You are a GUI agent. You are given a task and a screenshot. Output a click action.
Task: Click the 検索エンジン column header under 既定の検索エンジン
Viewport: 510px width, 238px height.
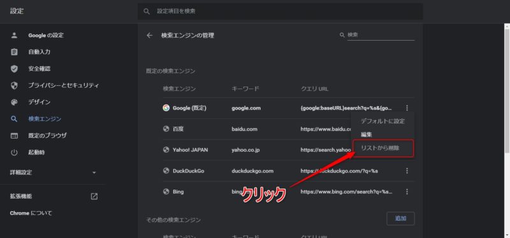pos(180,88)
